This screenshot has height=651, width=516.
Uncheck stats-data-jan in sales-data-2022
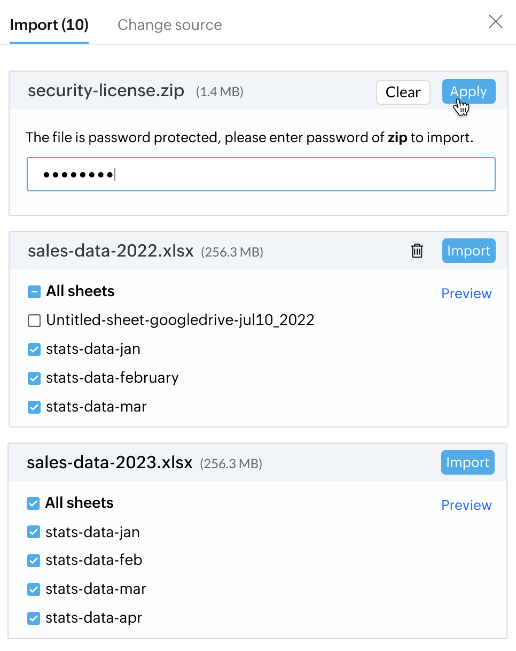34,350
